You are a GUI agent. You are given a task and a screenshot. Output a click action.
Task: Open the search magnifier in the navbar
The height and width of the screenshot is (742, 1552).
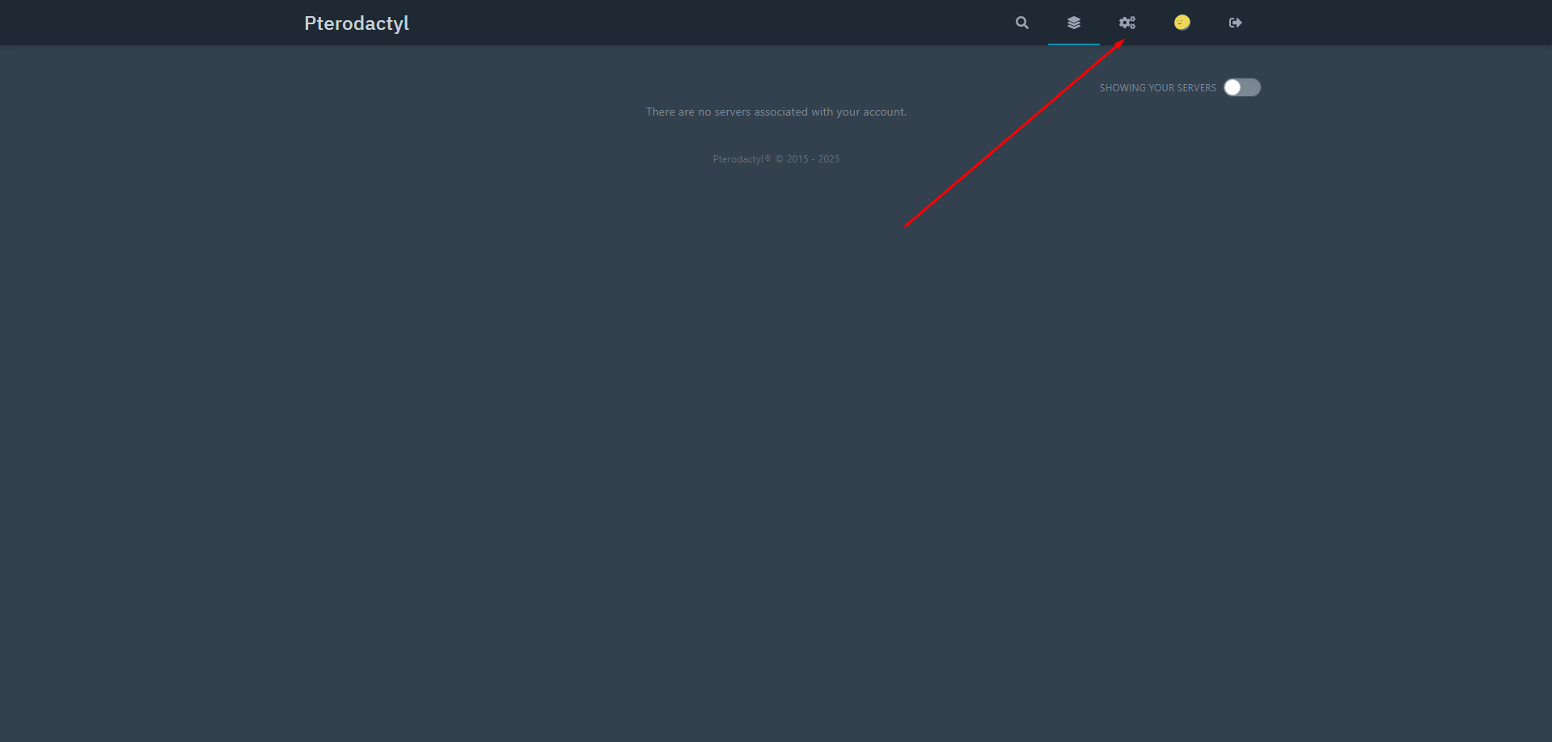(x=1022, y=23)
